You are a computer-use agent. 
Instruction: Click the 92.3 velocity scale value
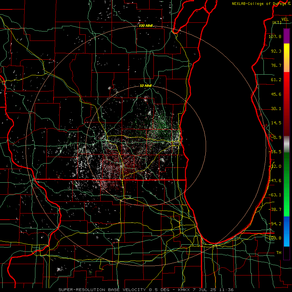click(x=276, y=51)
